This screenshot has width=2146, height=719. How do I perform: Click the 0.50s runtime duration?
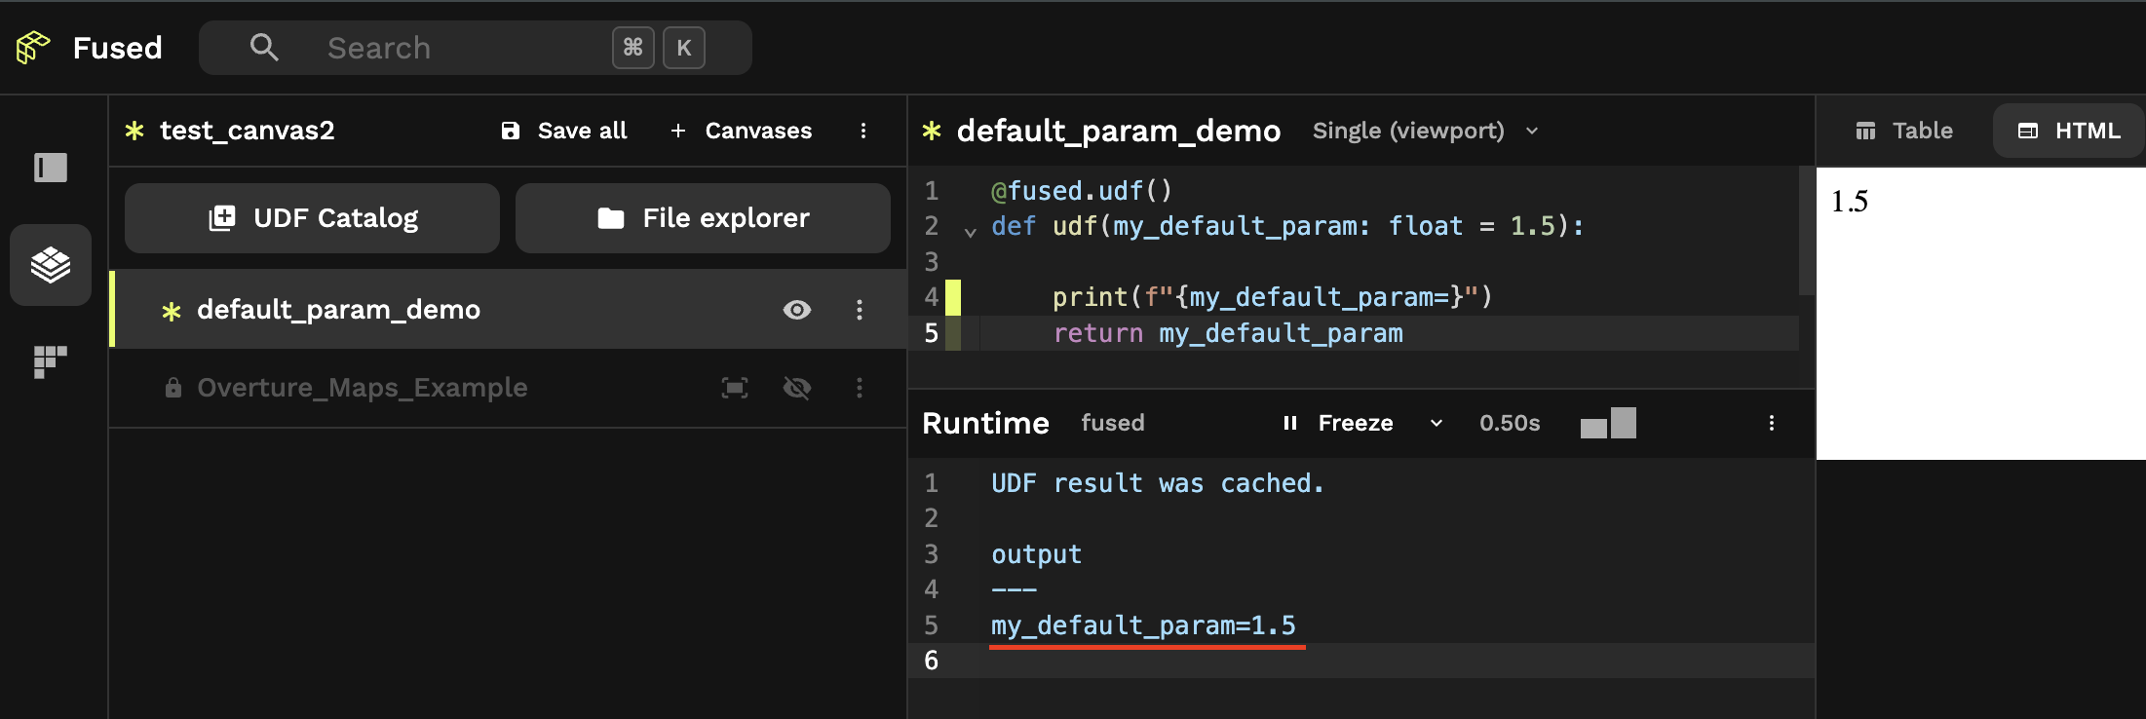[1510, 423]
